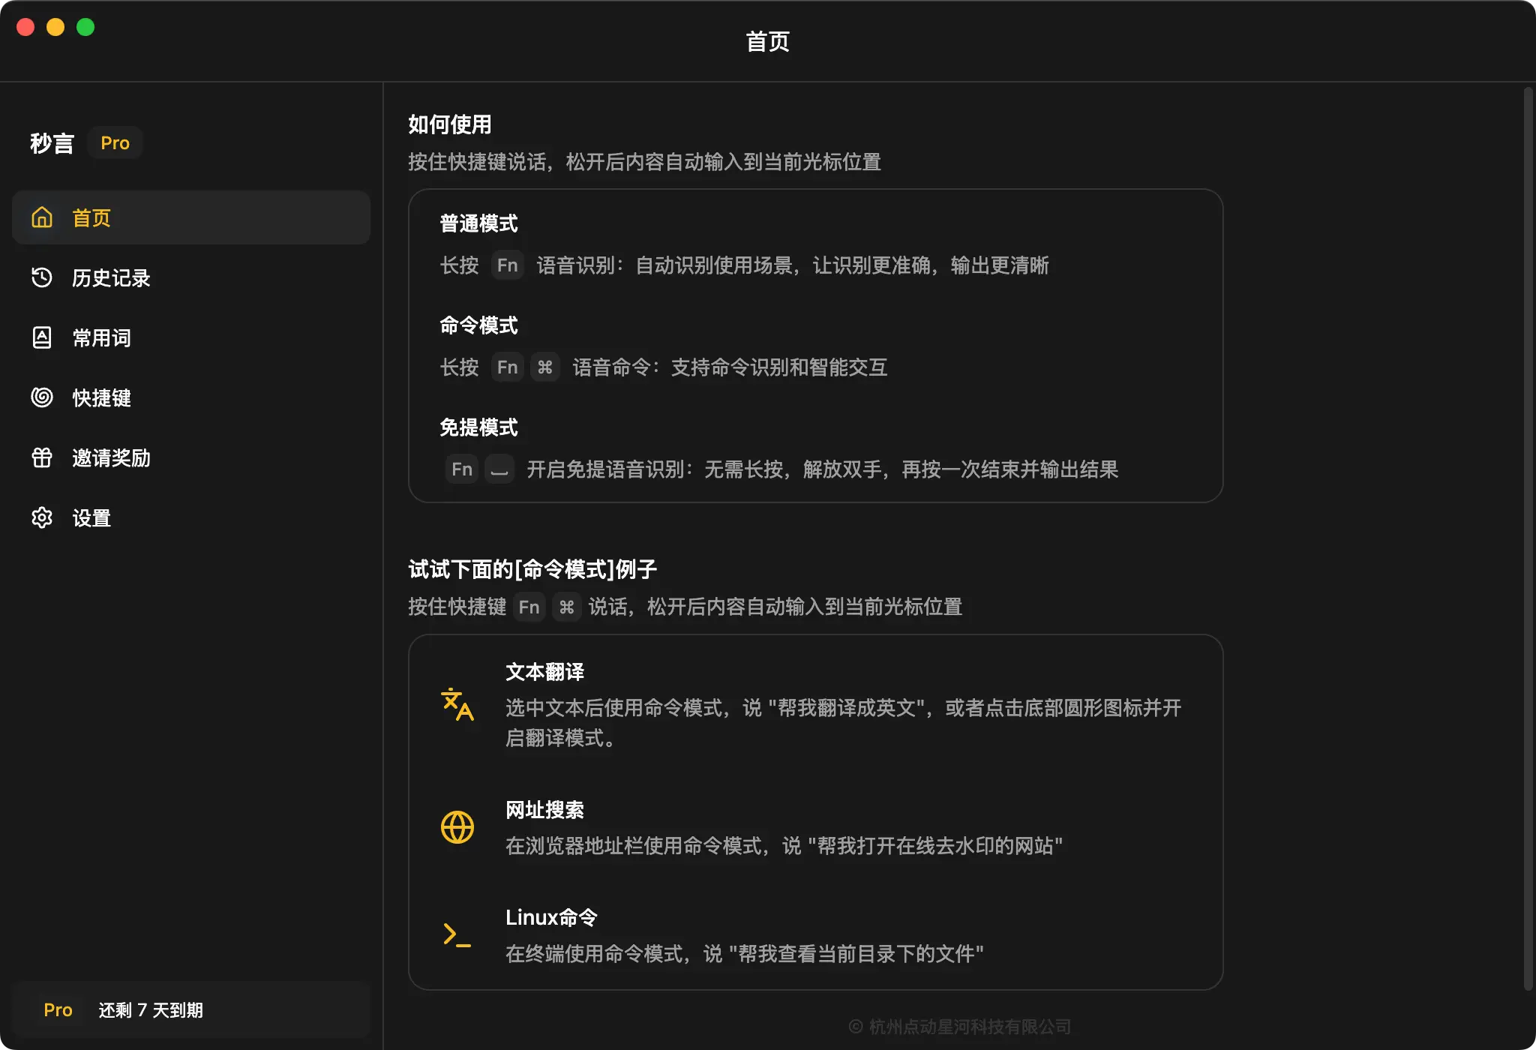This screenshot has height=1050, width=1536.
Task: Click the spiral icon next to 快捷键
Action: tap(43, 397)
